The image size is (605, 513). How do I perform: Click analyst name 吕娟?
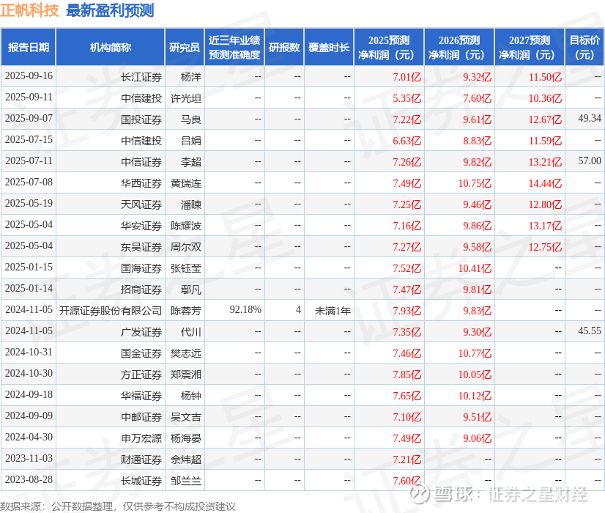click(x=191, y=141)
